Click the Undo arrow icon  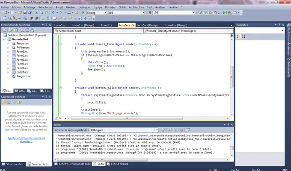(x=53, y=13)
